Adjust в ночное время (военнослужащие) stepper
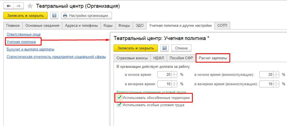Viewport: 287px width, 126px height. pyautogui.click(x=277, y=75)
